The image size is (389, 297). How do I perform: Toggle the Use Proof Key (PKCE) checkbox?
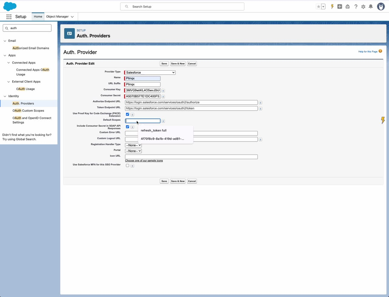[x=127, y=114]
